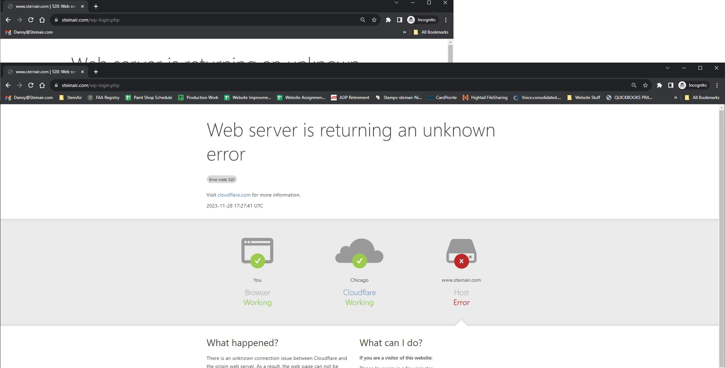Image resolution: width=725 pixels, height=368 pixels.
Task: Open Paint Shop Schedule bookmark
Action: point(149,98)
